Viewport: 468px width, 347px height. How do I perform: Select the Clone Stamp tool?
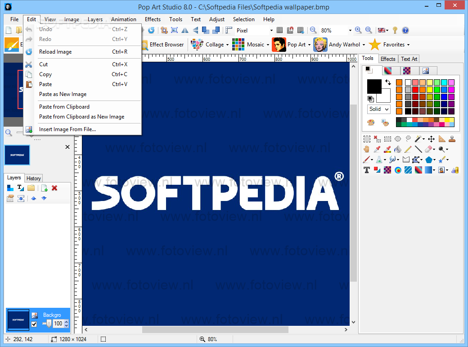click(x=452, y=139)
